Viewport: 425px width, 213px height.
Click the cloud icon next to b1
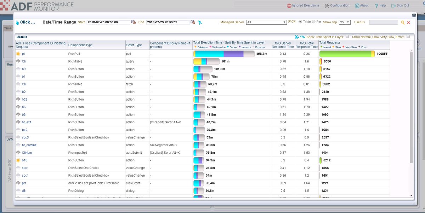[18, 76]
